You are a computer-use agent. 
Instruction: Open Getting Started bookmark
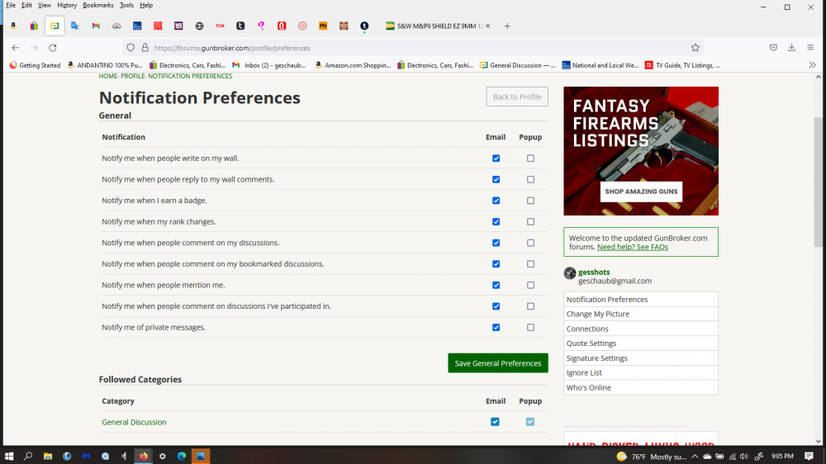click(35, 65)
